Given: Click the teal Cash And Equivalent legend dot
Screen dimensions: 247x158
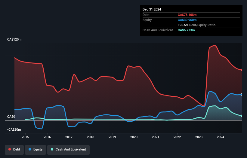Looking at the screenshot, I should tap(52, 149).
